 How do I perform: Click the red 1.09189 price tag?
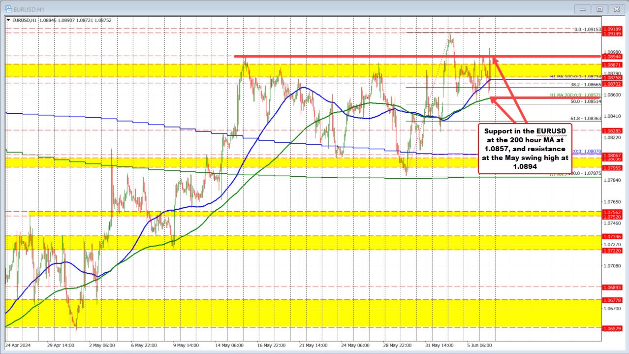(x=612, y=29)
